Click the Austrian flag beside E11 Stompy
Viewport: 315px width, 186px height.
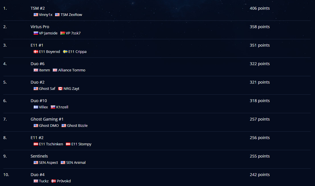pyautogui.click(x=68, y=144)
